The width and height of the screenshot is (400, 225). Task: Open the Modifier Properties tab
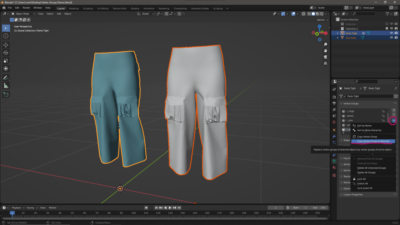tap(334, 136)
